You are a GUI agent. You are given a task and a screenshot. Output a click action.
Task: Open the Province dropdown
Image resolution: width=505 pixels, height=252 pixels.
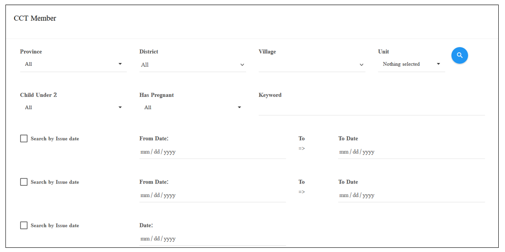click(73, 64)
